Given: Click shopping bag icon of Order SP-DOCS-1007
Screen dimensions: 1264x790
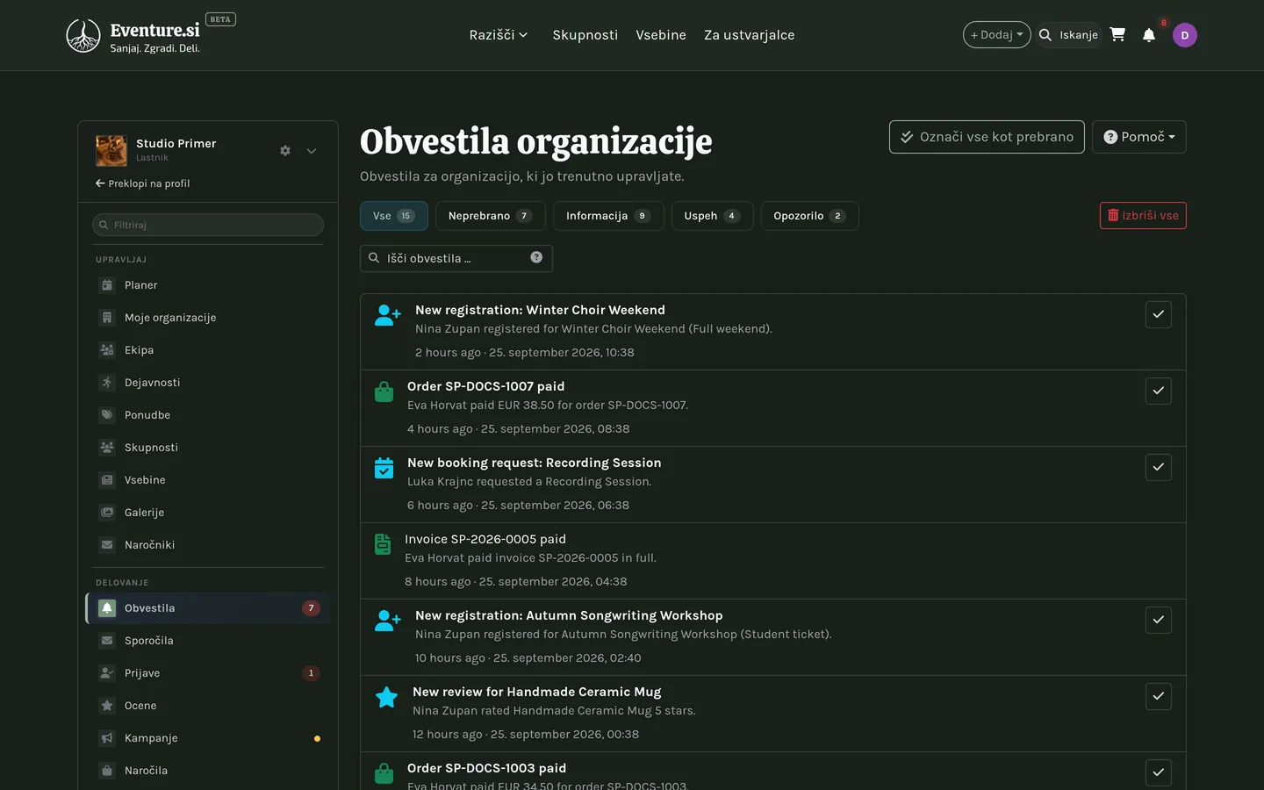Looking at the screenshot, I should [384, 391].
